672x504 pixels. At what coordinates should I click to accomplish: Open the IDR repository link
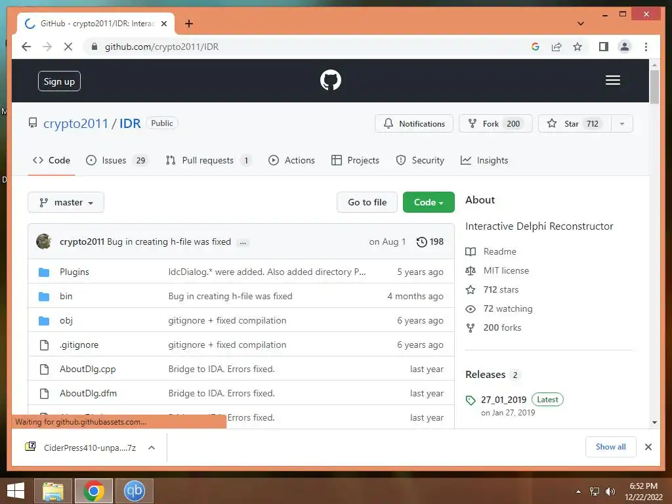pyautogui.click(x=130, y=123)
